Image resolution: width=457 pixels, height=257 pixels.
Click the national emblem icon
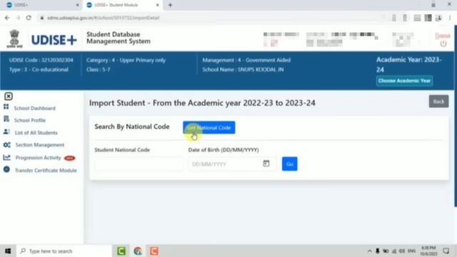(x=14, y=39)
